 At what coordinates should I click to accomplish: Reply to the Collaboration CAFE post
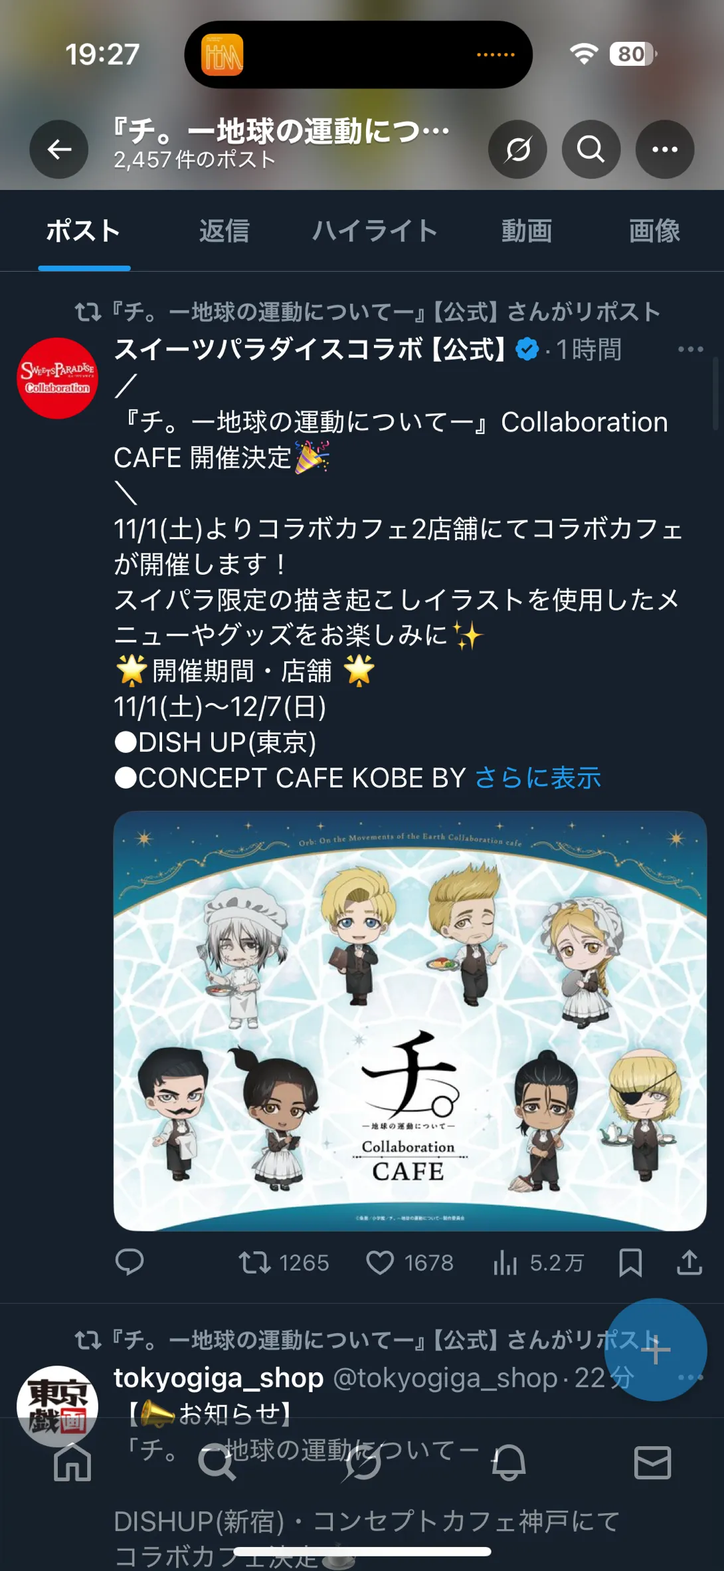(x=130, y=1262)
